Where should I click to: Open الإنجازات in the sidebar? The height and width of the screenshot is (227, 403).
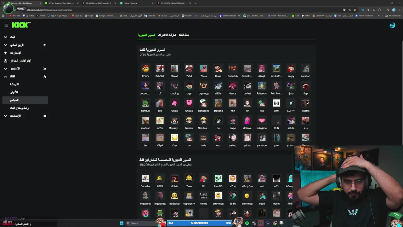tap(25, 53)
